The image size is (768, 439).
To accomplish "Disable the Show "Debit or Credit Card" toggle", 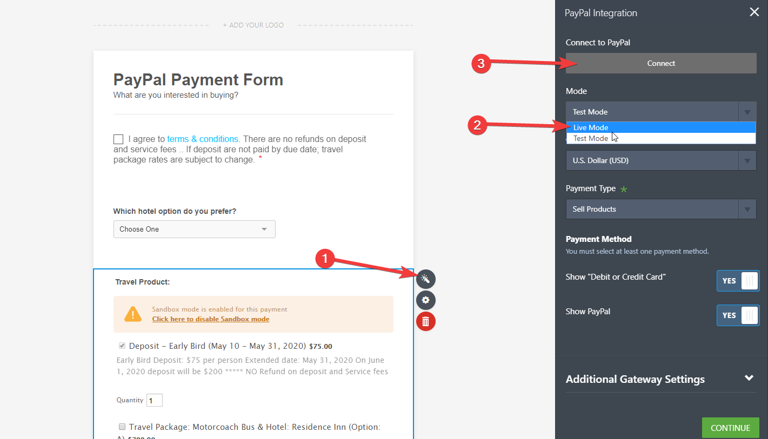I will coord(738,281).
